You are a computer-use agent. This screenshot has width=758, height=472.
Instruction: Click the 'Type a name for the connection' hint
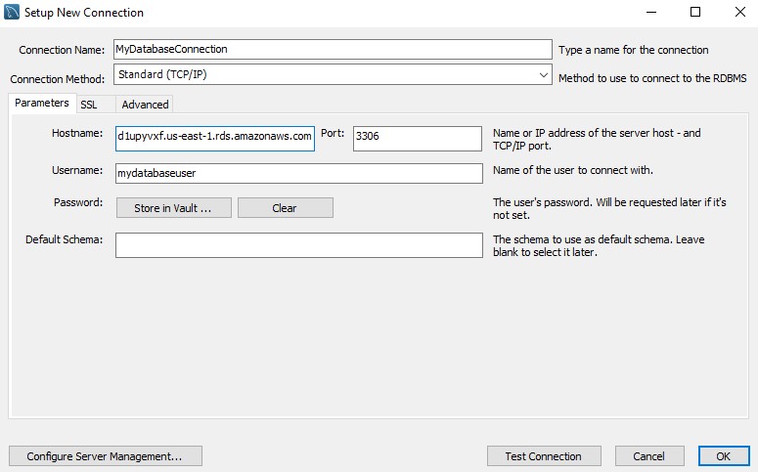633,50
